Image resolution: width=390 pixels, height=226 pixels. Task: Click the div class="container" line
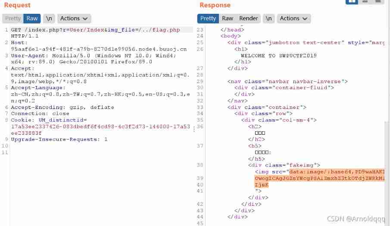point(267,107)
